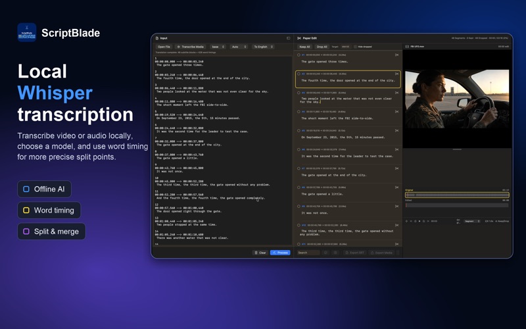Open the 'base' model dropdown
The height and width of the screenshot is (329, 526).
pos(218,47)
